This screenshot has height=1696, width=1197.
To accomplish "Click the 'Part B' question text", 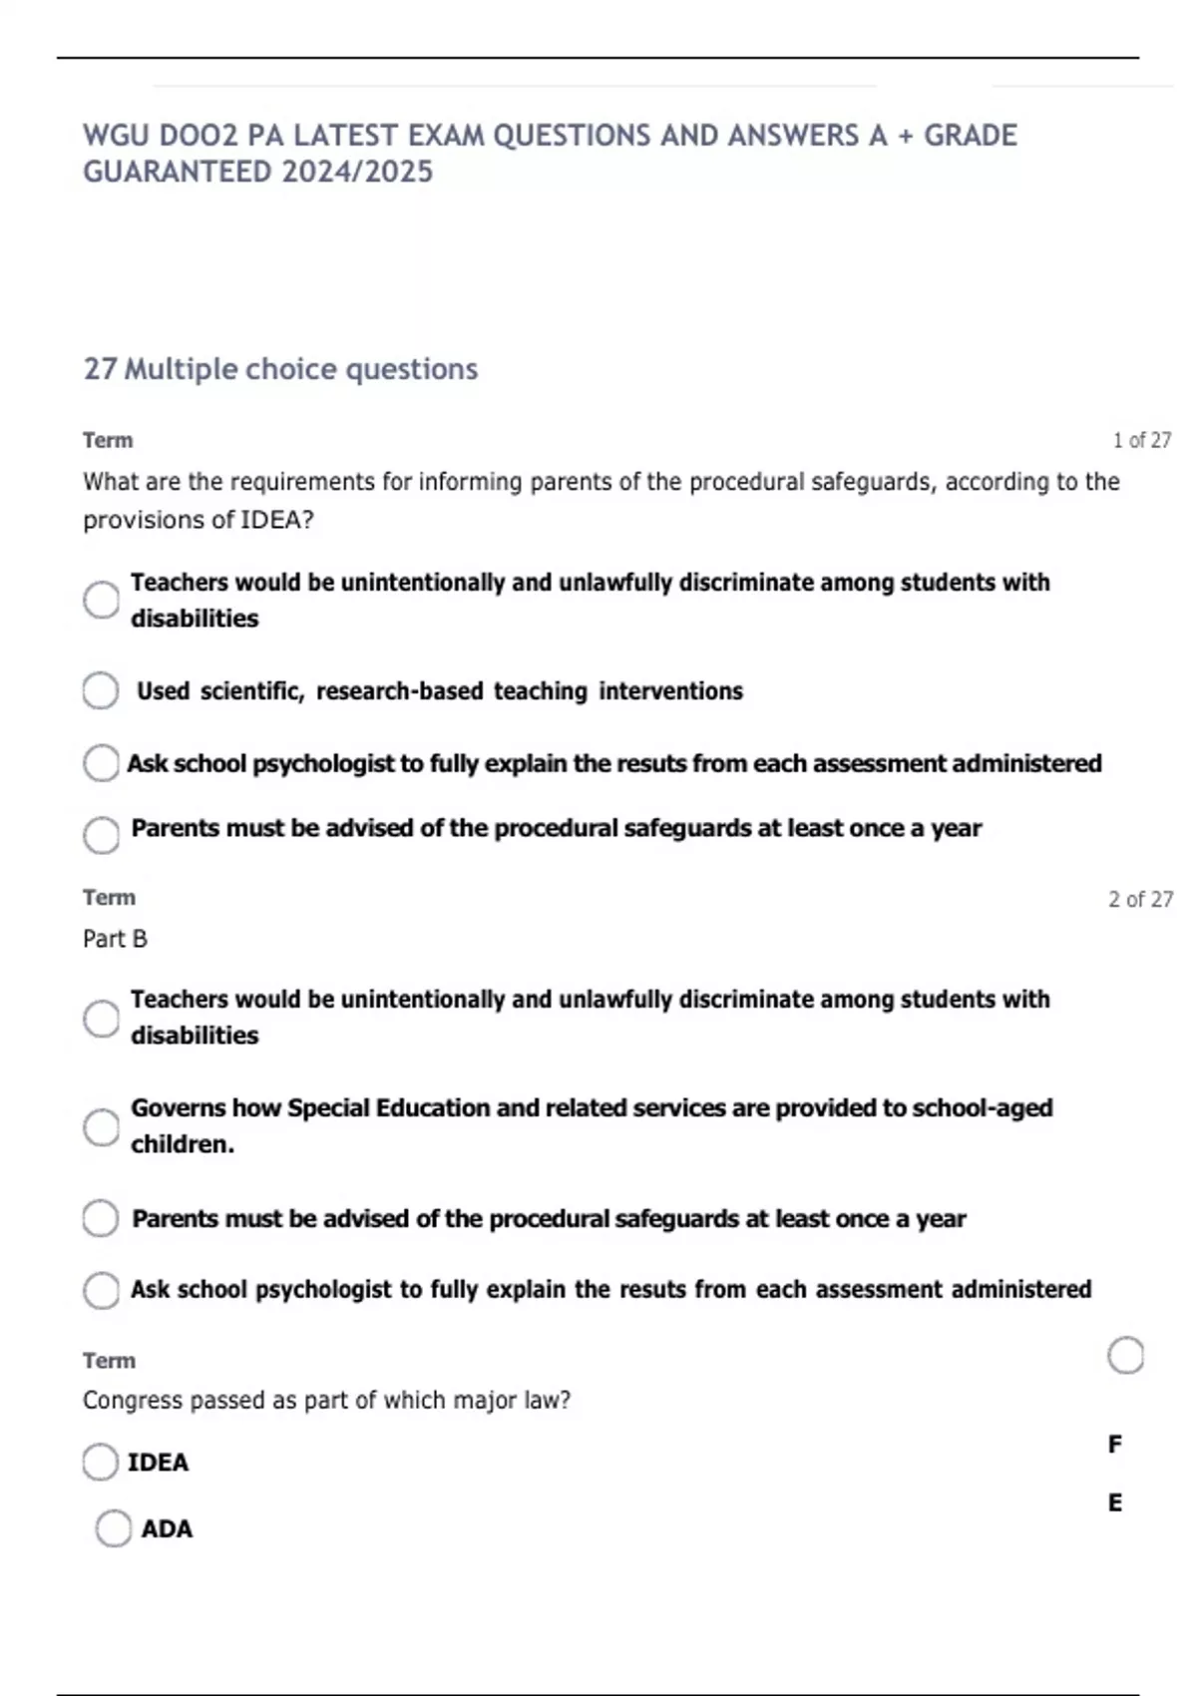I will tap(115, 939).
